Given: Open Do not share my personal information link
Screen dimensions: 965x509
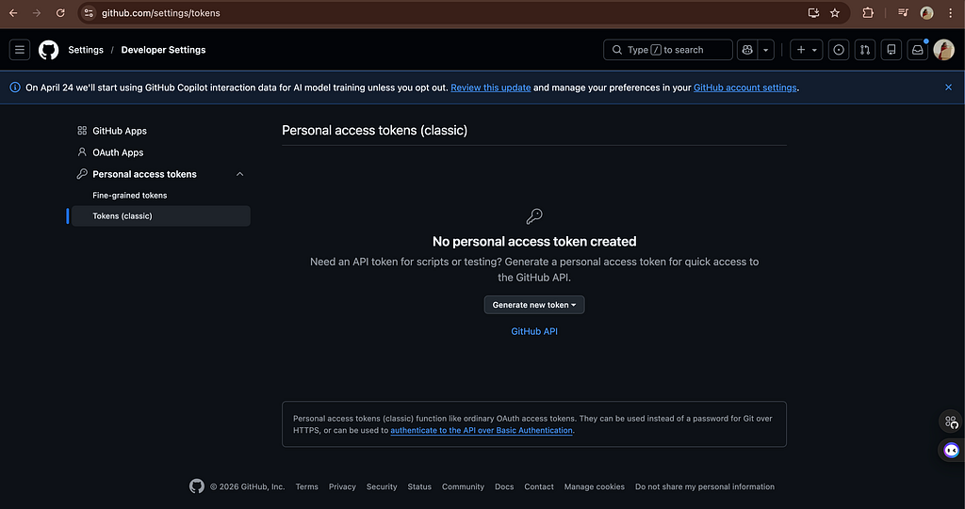Looking at the screenshot, I should [x=705, y=486].
